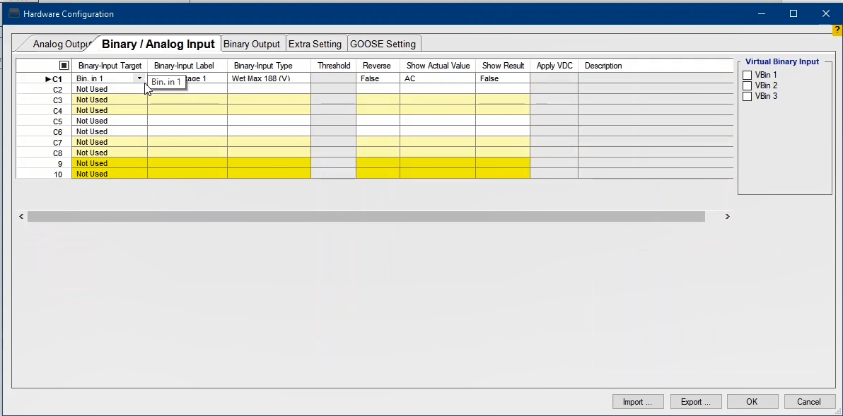Confirm with the OK button
The image size is (843, 416).
coord(752,402)
